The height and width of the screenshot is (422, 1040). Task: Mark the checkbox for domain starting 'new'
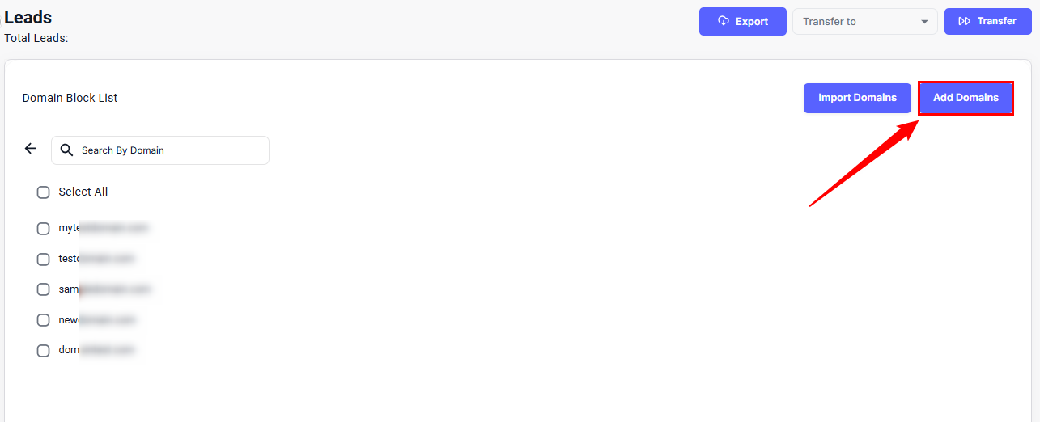click(x=44, y=320)
